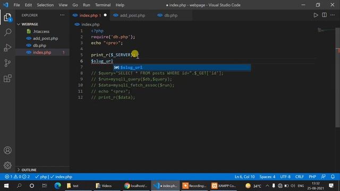Click Ln 6, Col 10 in status bar
The image size is (340, 191).
tap(244, 177)
